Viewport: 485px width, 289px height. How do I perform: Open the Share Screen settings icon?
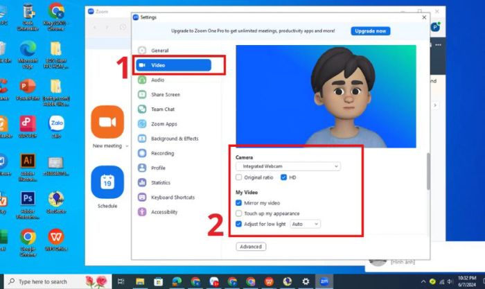point(142,94)
